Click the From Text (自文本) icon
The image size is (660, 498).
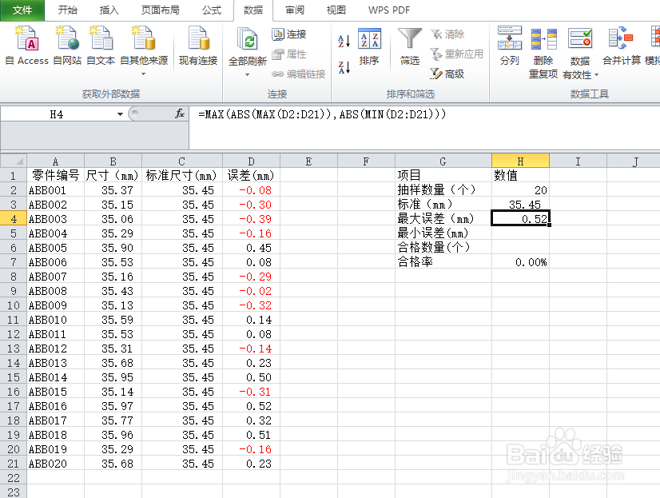101,45
